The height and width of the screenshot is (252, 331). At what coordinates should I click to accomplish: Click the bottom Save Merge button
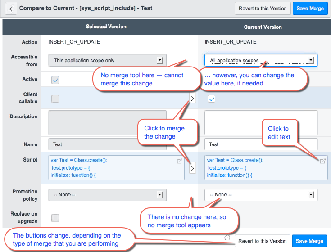309,241
